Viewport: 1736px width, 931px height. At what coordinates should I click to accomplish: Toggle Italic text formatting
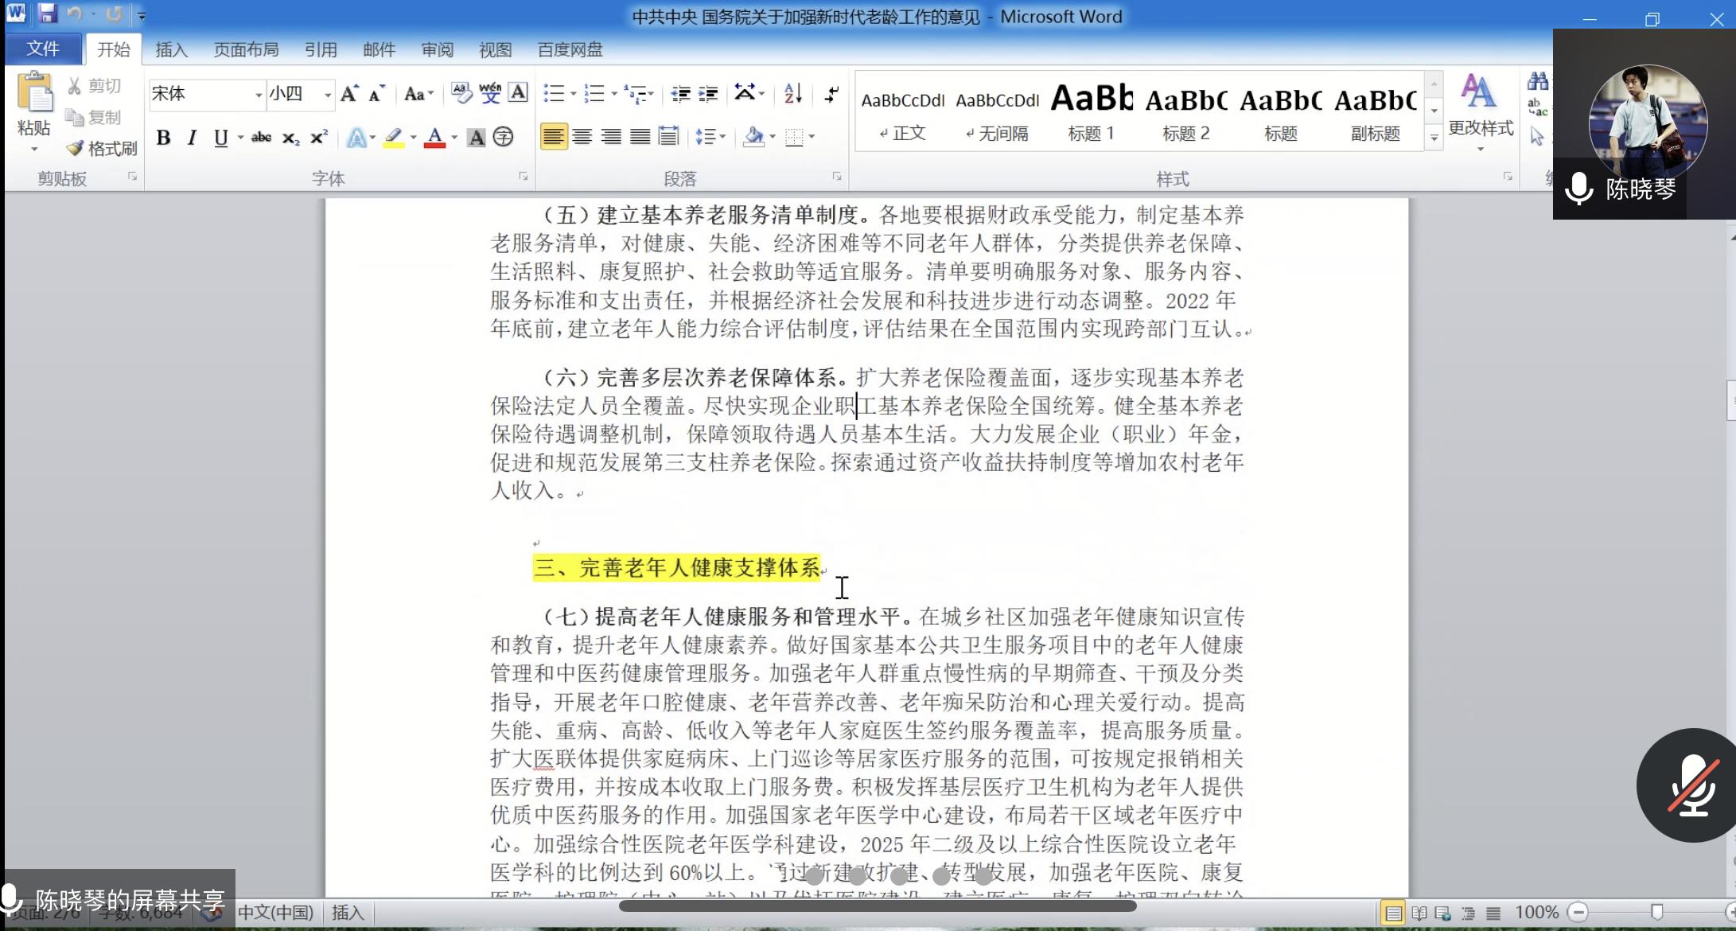192,138
